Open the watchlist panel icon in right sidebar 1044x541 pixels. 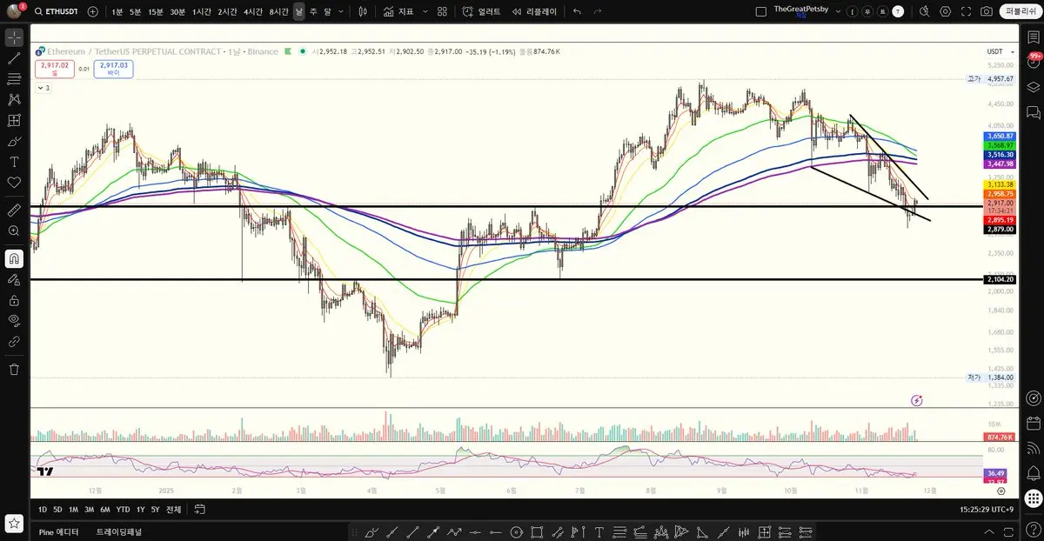coord(1034,37)
